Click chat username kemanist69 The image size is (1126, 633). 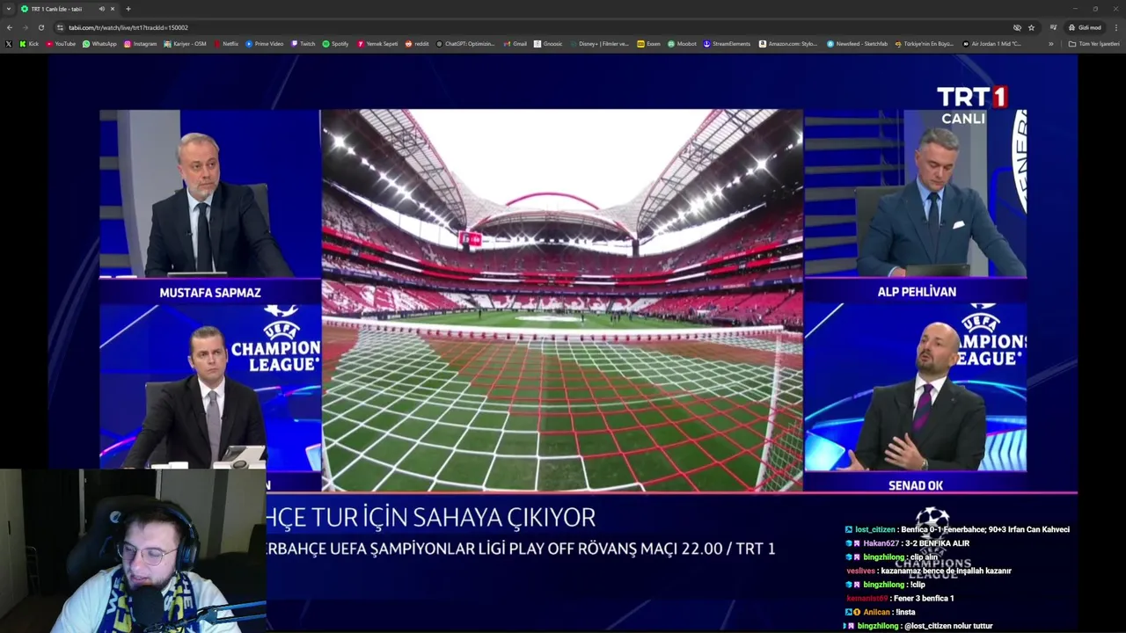(x=867, y=598)
